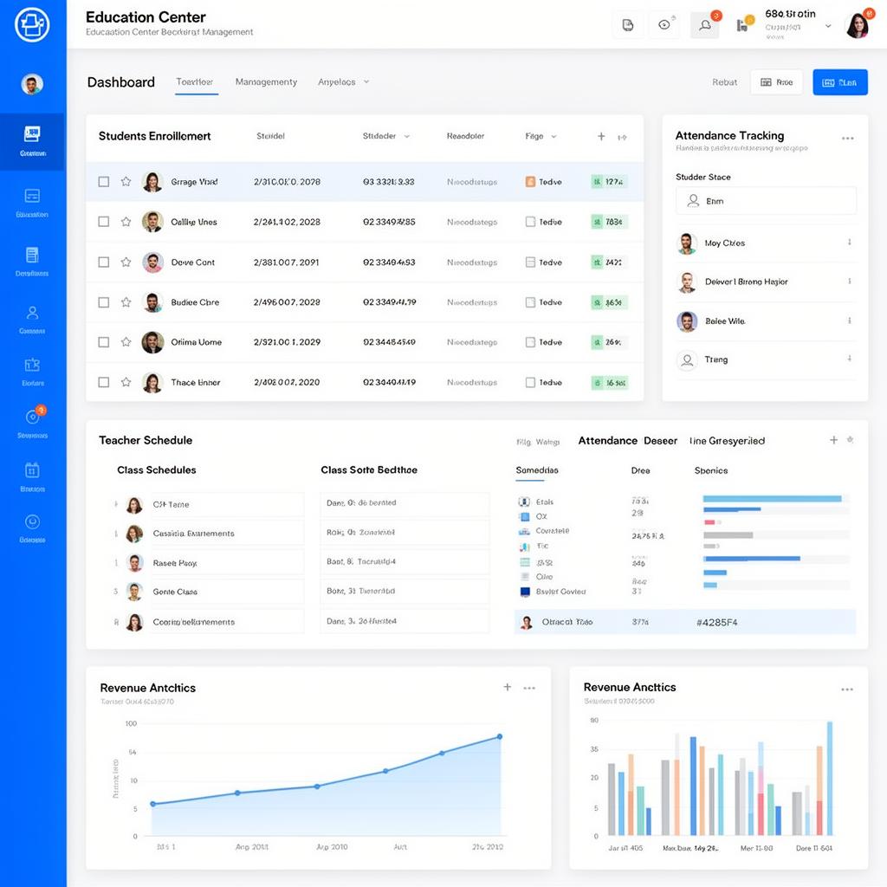Viewport: 887px width, 887px height.
Task: Switch to Iine Gresyeriied tab
Action: (727, 441)
